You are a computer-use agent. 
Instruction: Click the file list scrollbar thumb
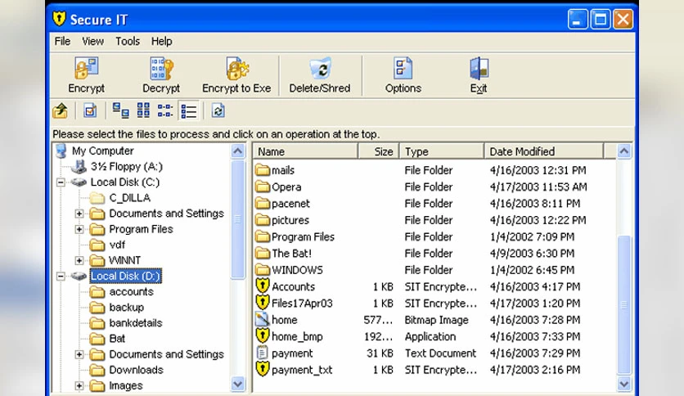[x=624, y=305]
